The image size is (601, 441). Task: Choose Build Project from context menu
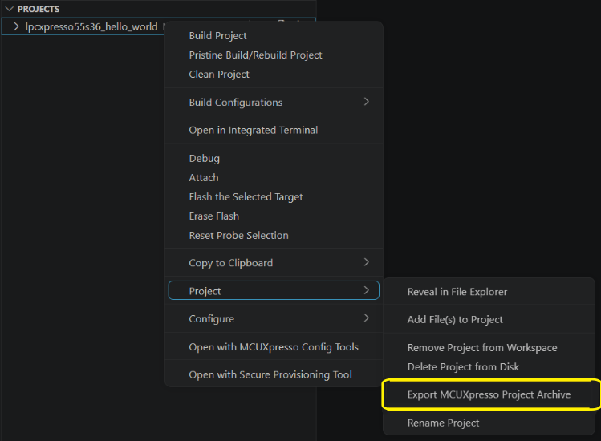coord(274,35)
